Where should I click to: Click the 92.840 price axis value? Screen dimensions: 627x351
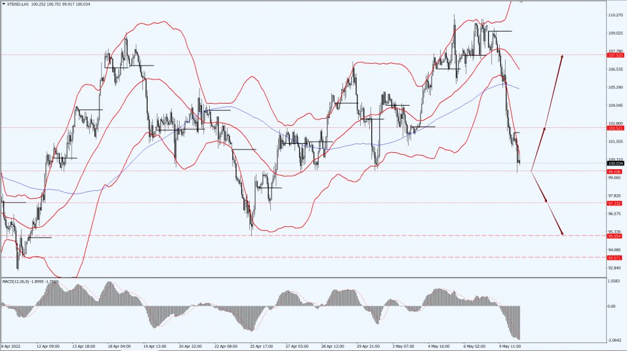click(615, 268)
